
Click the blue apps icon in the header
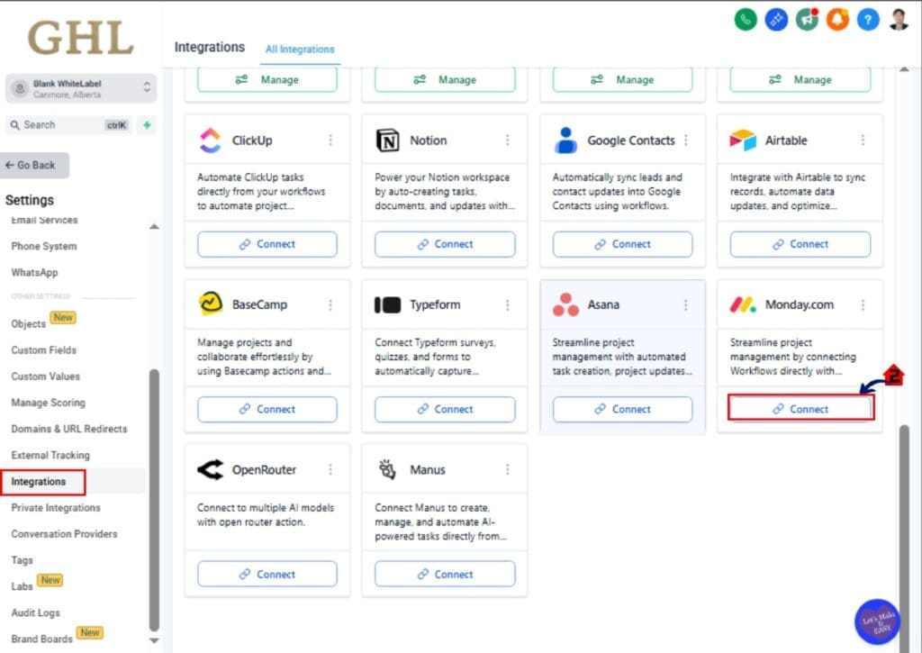click(775, 18)
